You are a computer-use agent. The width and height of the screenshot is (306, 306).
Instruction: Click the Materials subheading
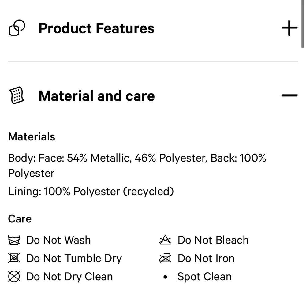(32, 136)
